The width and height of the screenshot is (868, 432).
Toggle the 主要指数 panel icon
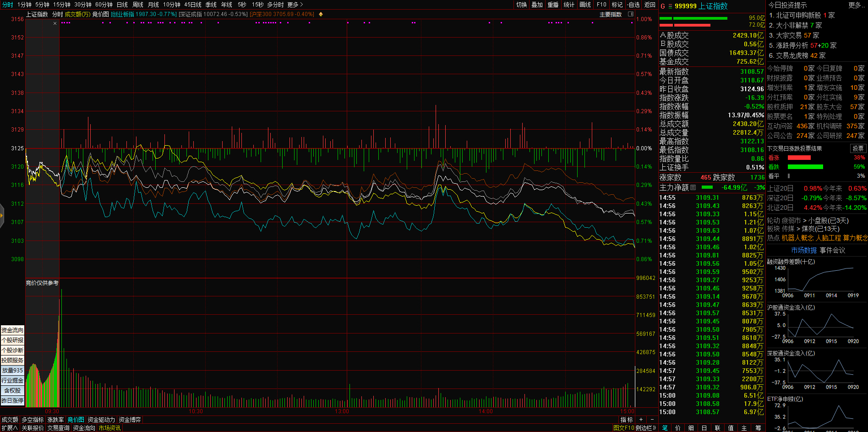(x=630, y=14)
